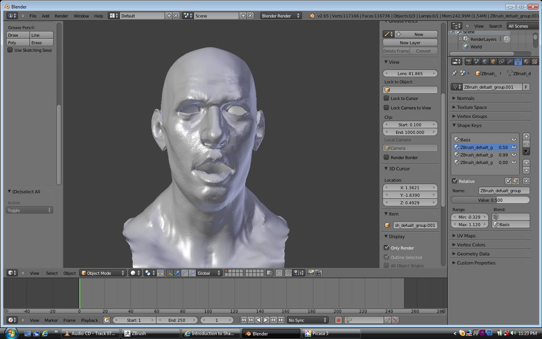
Task: Select the rotate manipulator arc icon
Action: pyautogui.click(x=185, y=273)
